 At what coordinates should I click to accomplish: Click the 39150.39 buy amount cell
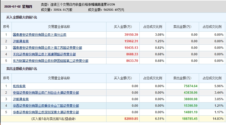131,35
